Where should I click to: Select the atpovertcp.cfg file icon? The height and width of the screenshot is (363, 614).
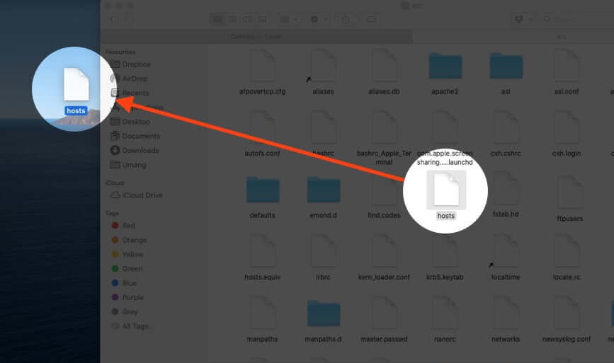pos(262,66)
